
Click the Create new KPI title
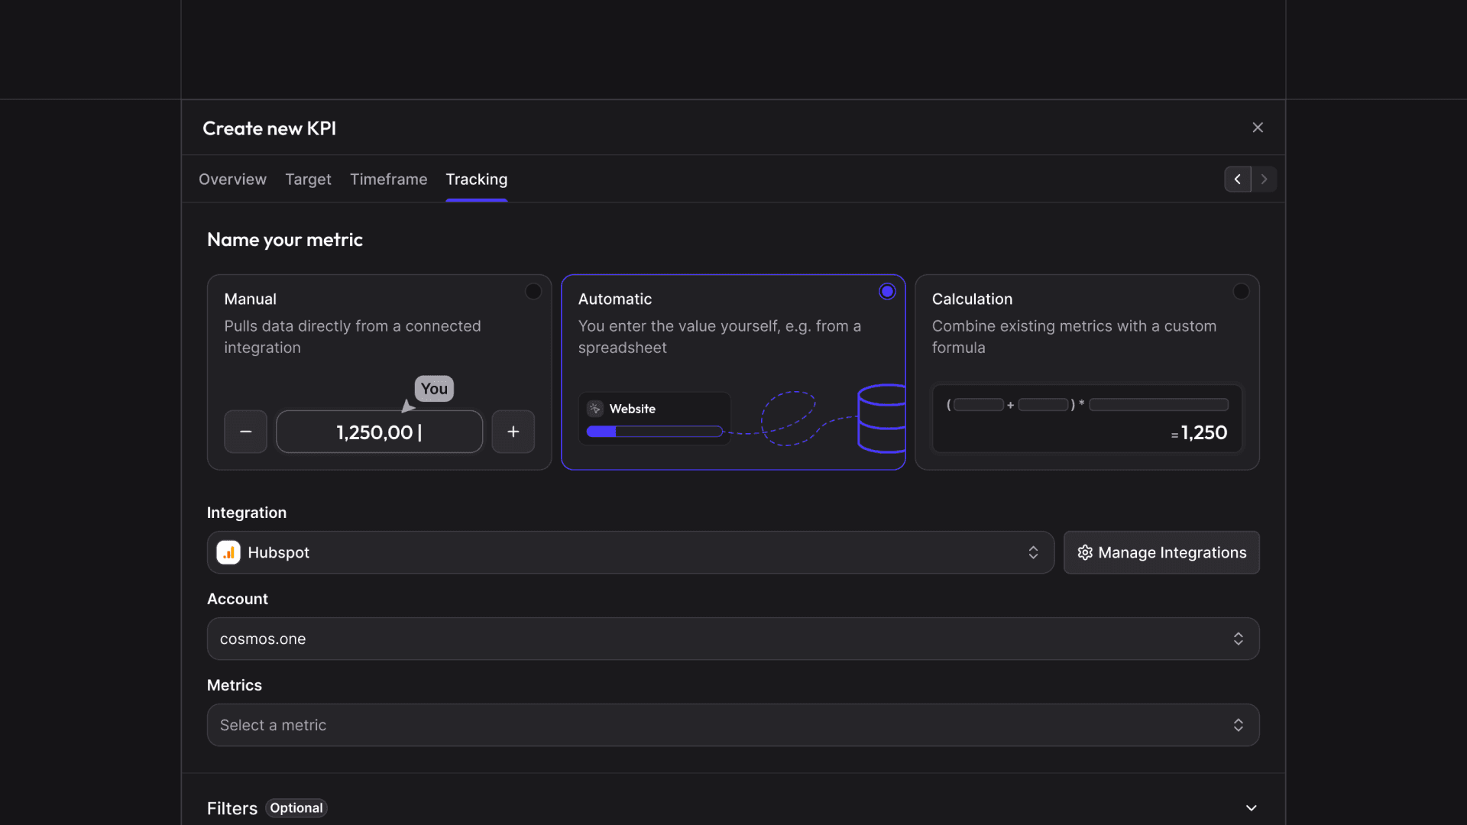[x=269, y=128]
